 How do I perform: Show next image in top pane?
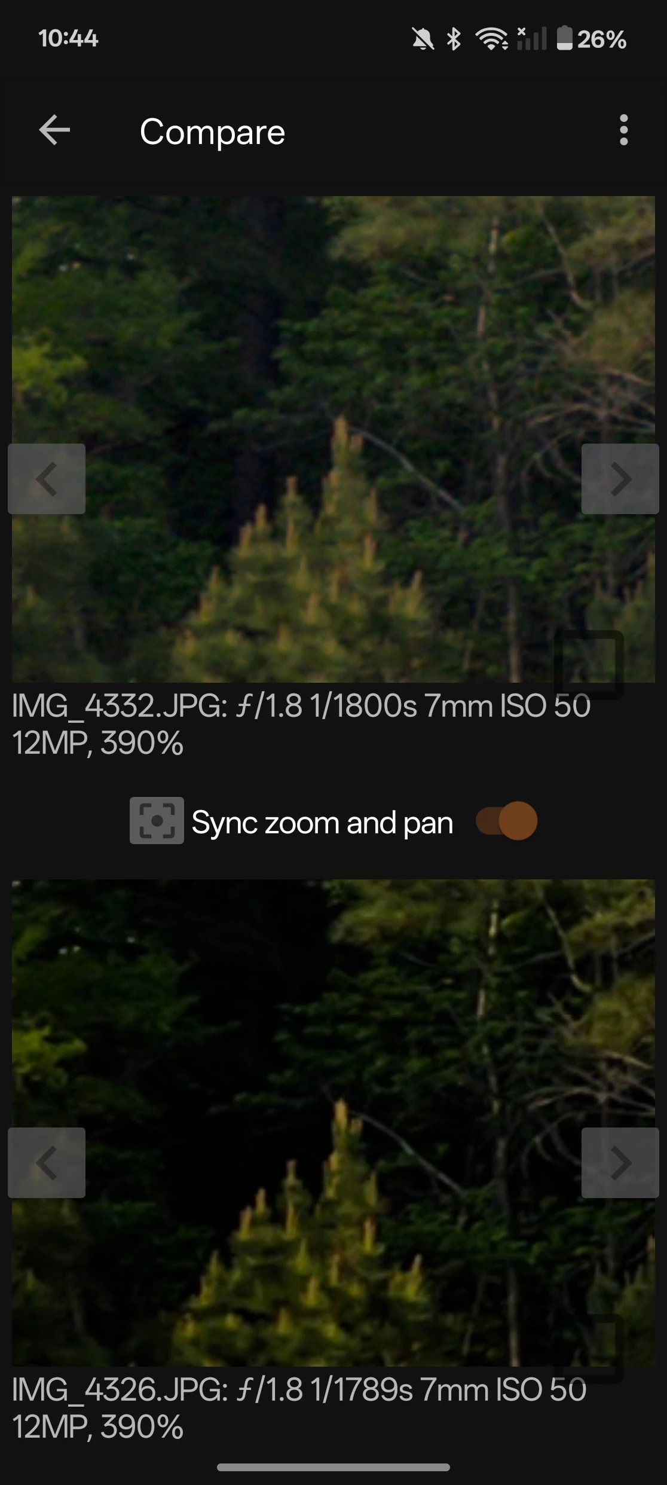[x=620, y=479]
